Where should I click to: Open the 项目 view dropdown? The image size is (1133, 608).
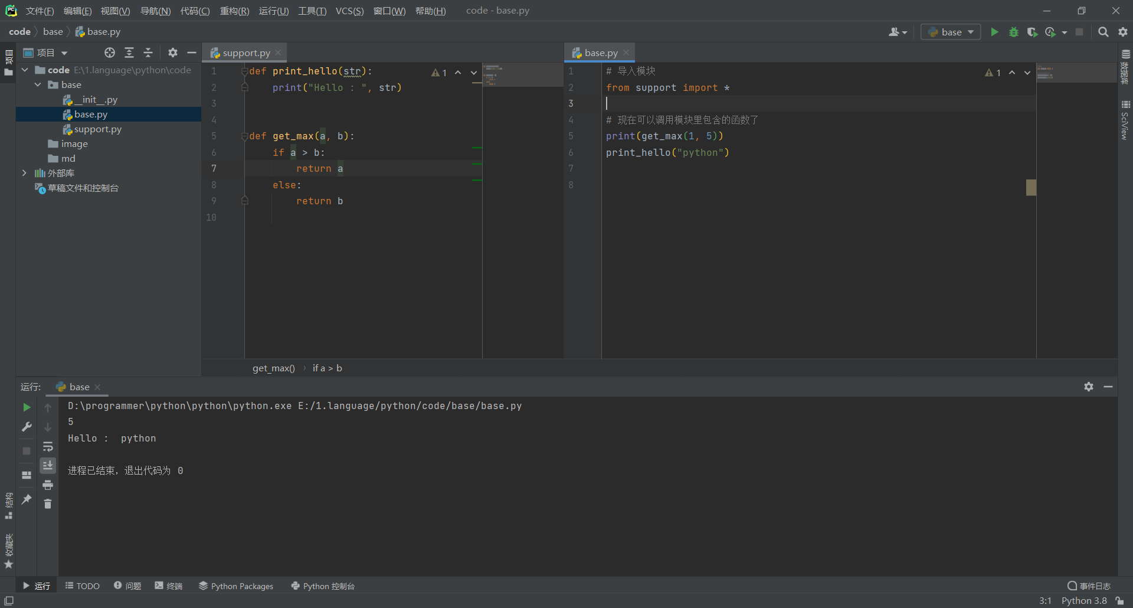pos(45,53)
